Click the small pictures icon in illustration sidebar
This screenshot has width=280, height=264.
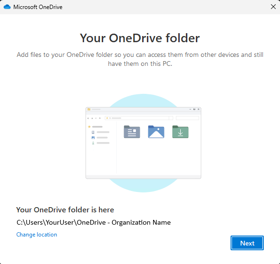pos(93,137)
